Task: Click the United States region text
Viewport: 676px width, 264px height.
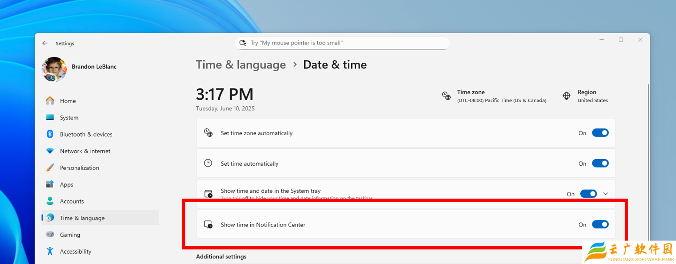Action: (592, 101)
